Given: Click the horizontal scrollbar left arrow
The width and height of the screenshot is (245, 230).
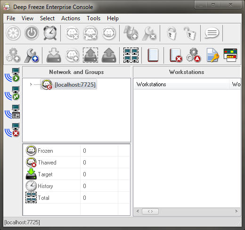Looking at the screenshot, I should coord(138,211).
